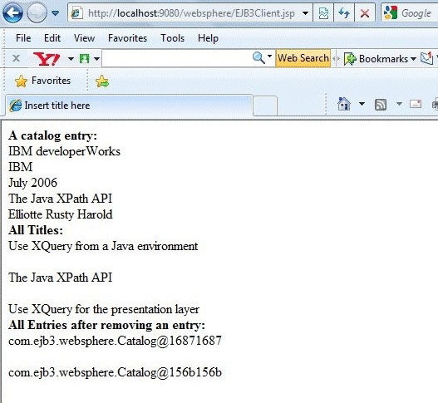Click the browser Back arrow button
The image size is (438, 403).
point(12,12)
